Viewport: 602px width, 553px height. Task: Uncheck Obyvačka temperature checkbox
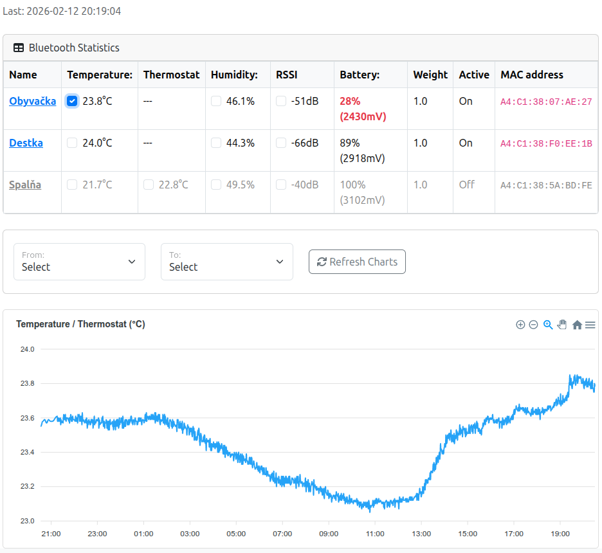tap(72, 101)
